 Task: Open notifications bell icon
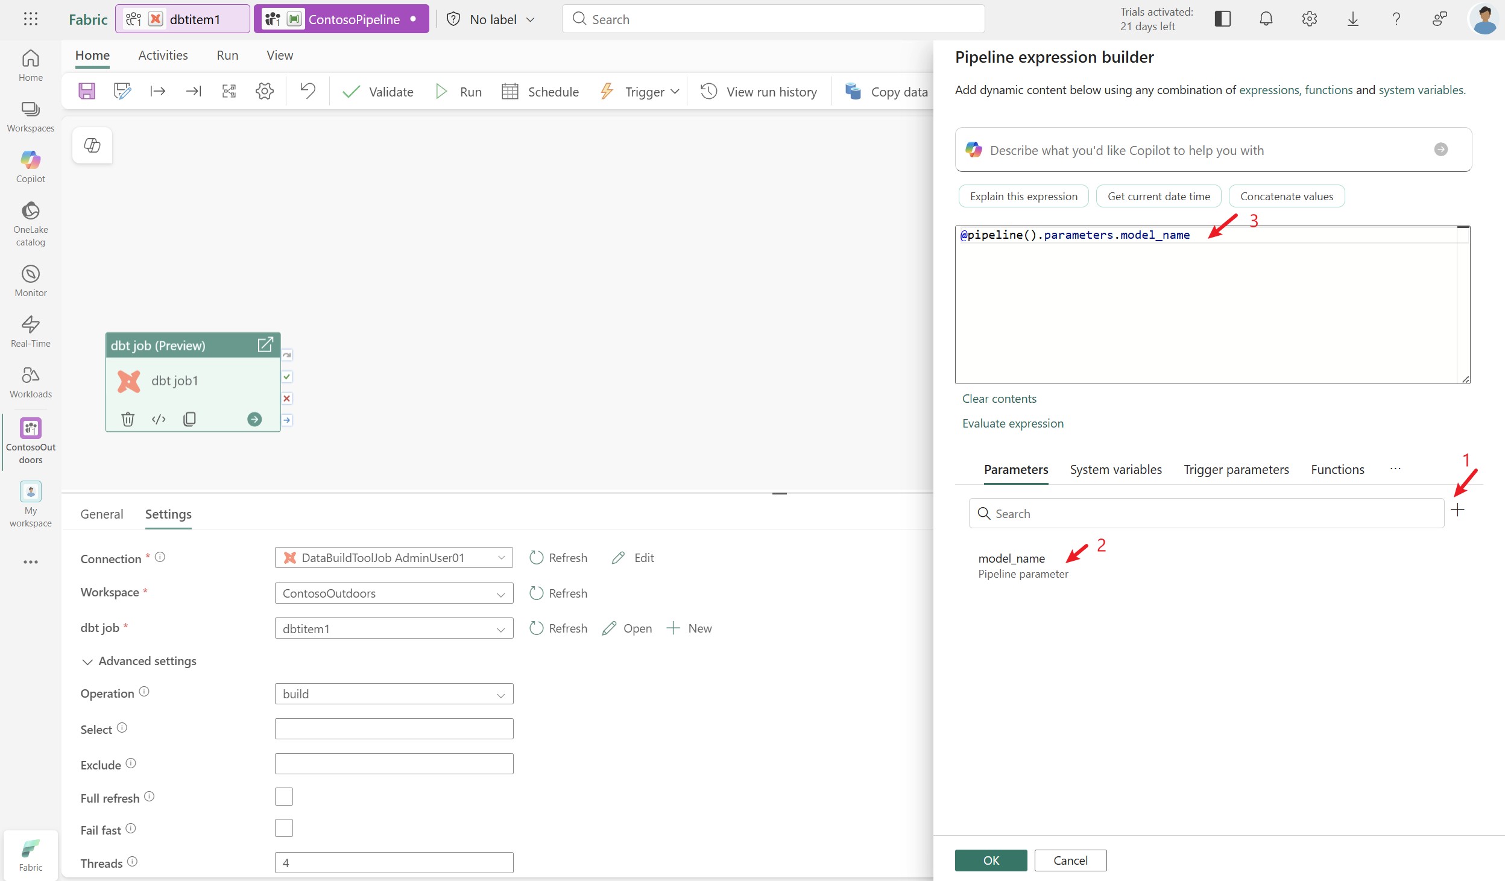1266,19
